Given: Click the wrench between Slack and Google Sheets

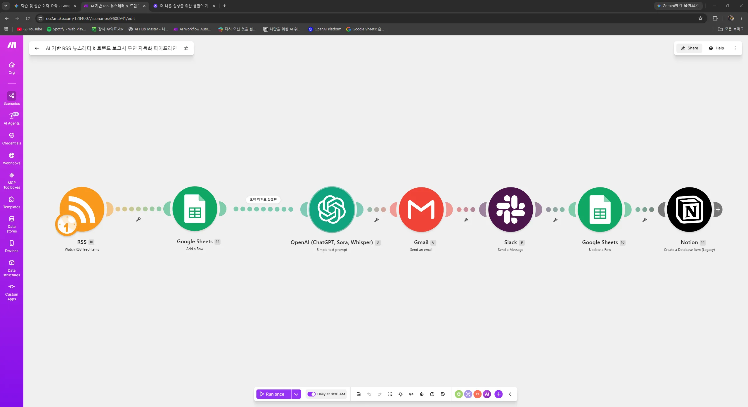Looking at the screenshot, I should click(555, 220).
